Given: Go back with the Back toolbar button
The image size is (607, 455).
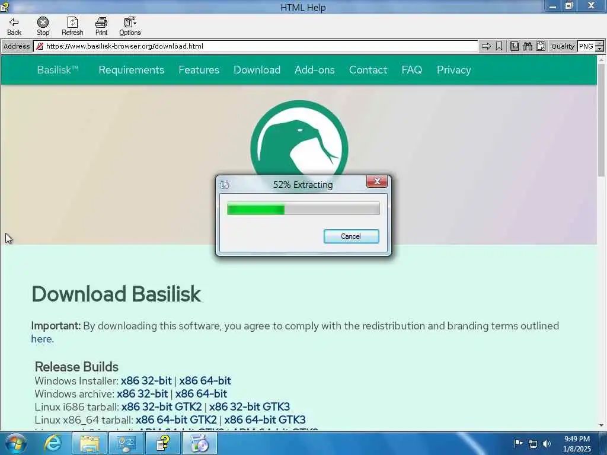Looking at the screenshot, I should point(14,26).
